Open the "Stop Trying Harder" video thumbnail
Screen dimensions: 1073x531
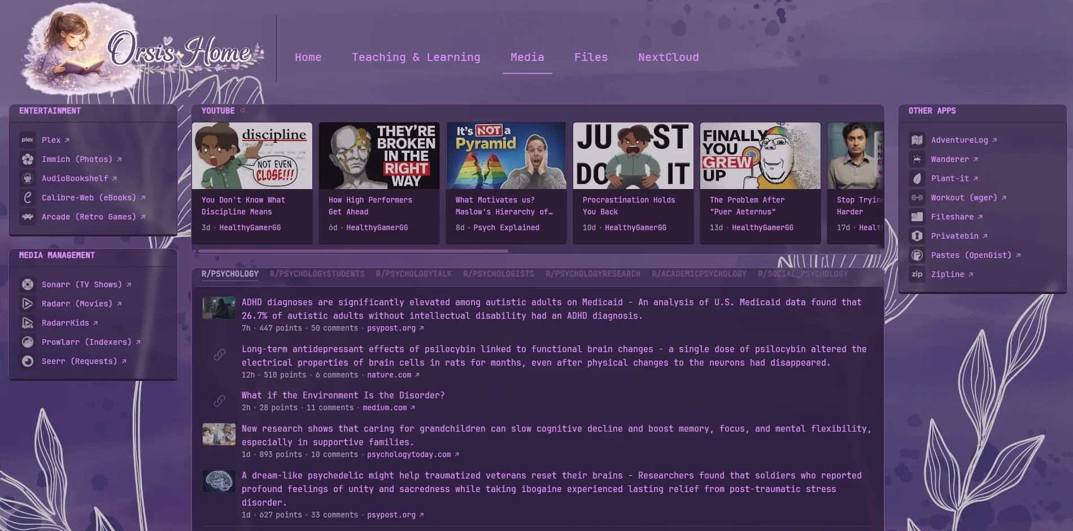coord(856,156)
